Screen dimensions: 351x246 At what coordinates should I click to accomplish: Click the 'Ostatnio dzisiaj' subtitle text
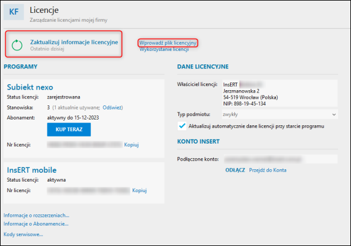click(x=47, y=49)
